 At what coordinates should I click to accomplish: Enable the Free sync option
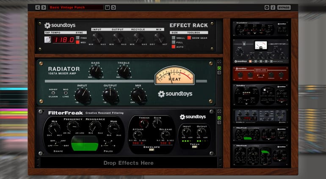click(77, 37)
